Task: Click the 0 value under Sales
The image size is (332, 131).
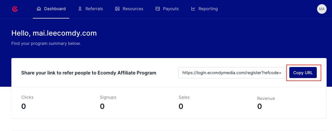Action: tap(181, 106)
